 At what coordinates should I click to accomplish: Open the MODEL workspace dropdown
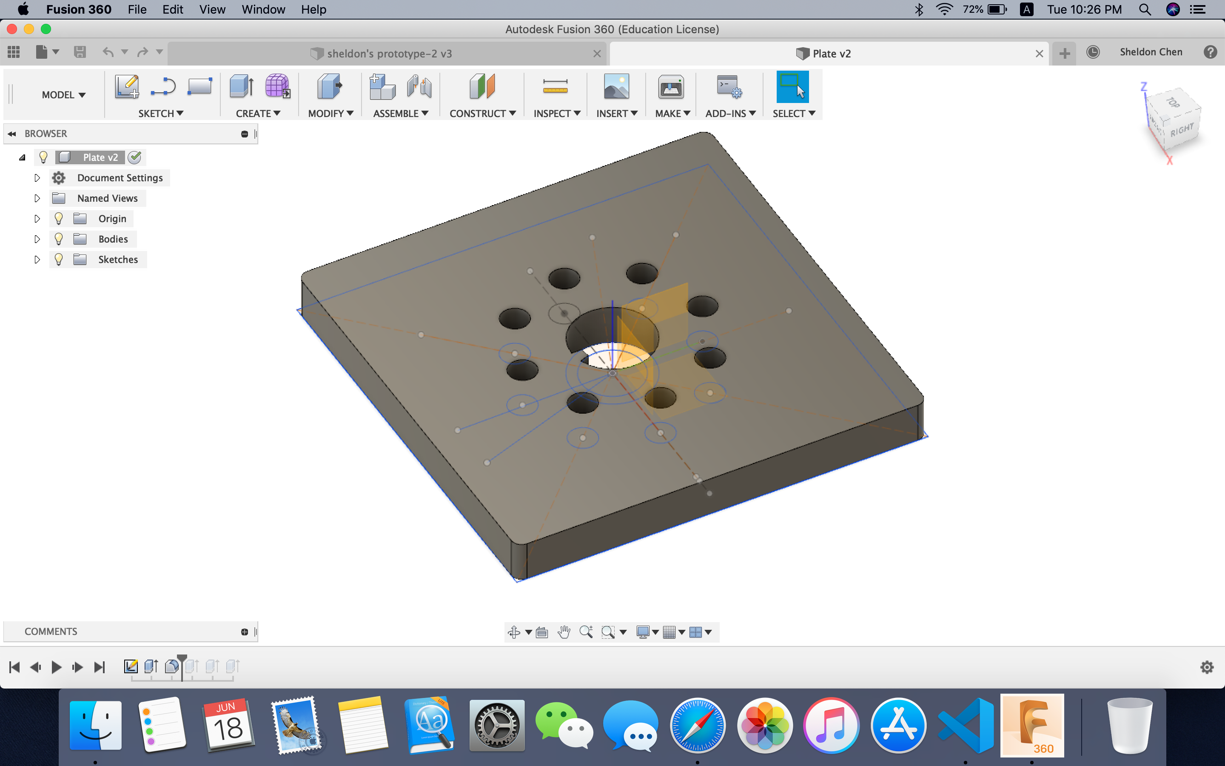point(63,95)
